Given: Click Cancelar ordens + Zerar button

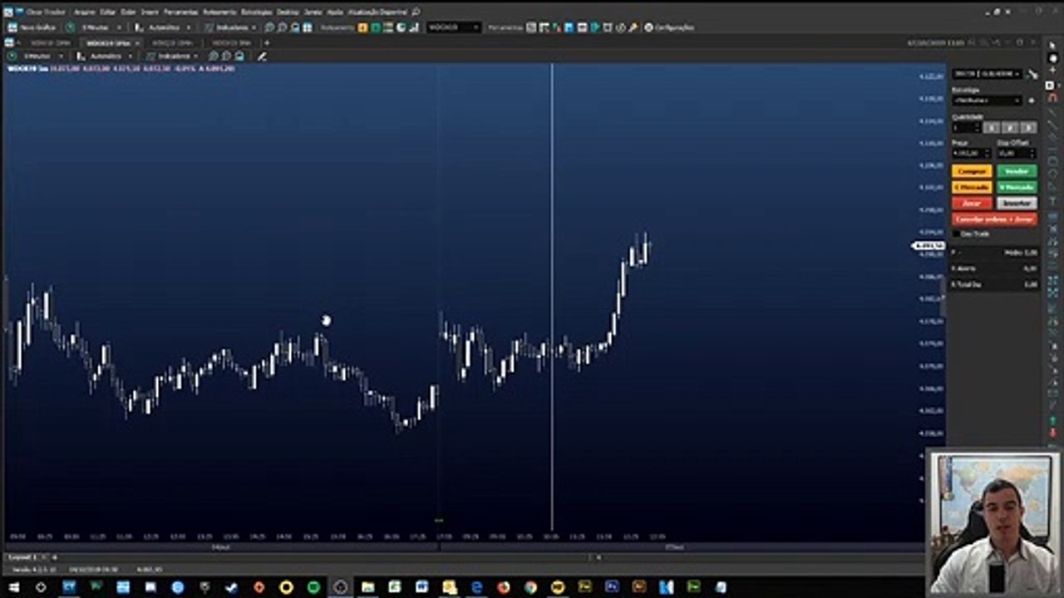Looking at the screenshot, I should click(994, 219).
